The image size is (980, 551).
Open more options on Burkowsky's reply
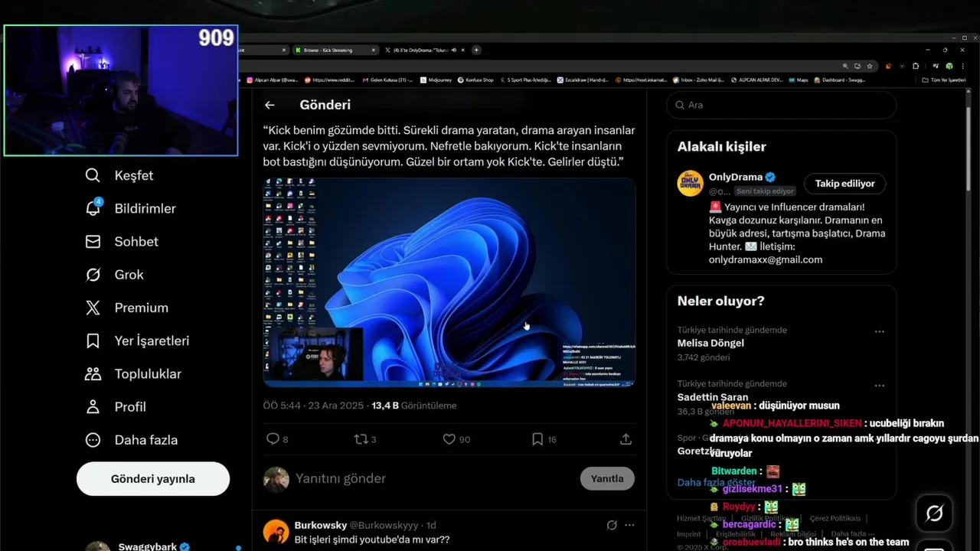(629, 525)
